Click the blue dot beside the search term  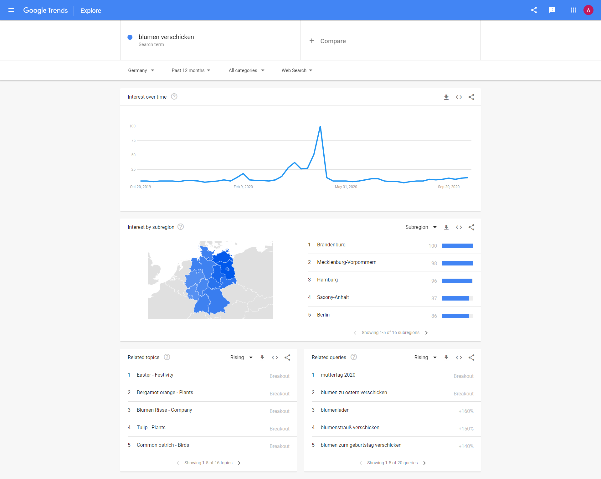[x=130, y=37]
